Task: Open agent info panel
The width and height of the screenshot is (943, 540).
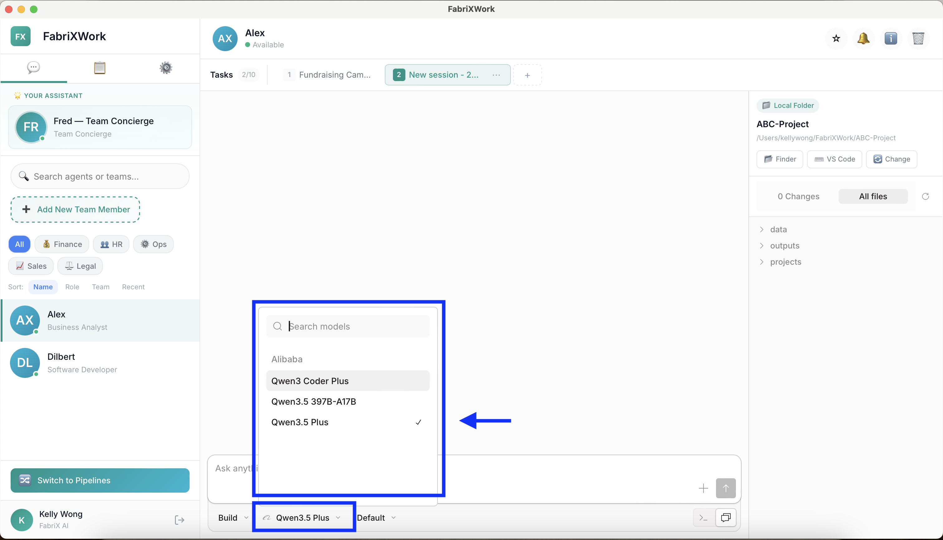Action: [x=891, y=38]
